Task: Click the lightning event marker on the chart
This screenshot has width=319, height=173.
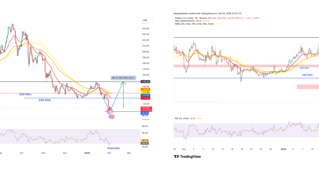Action: [x=111, y=112]
